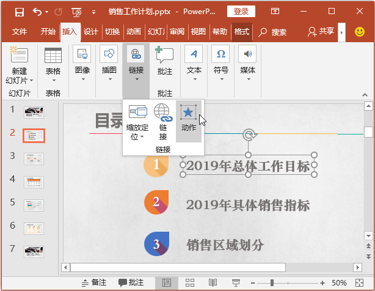
Task: Go to previous slide double-arrow button
Action: tap(368, 246)
